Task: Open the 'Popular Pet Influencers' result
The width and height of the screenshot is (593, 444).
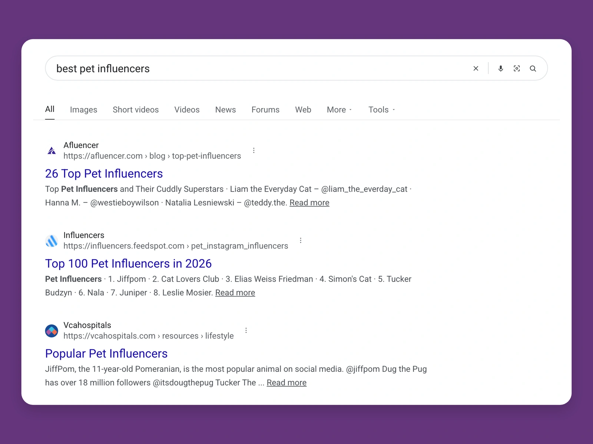Action: pyautogui.click(x=106, y=353)
